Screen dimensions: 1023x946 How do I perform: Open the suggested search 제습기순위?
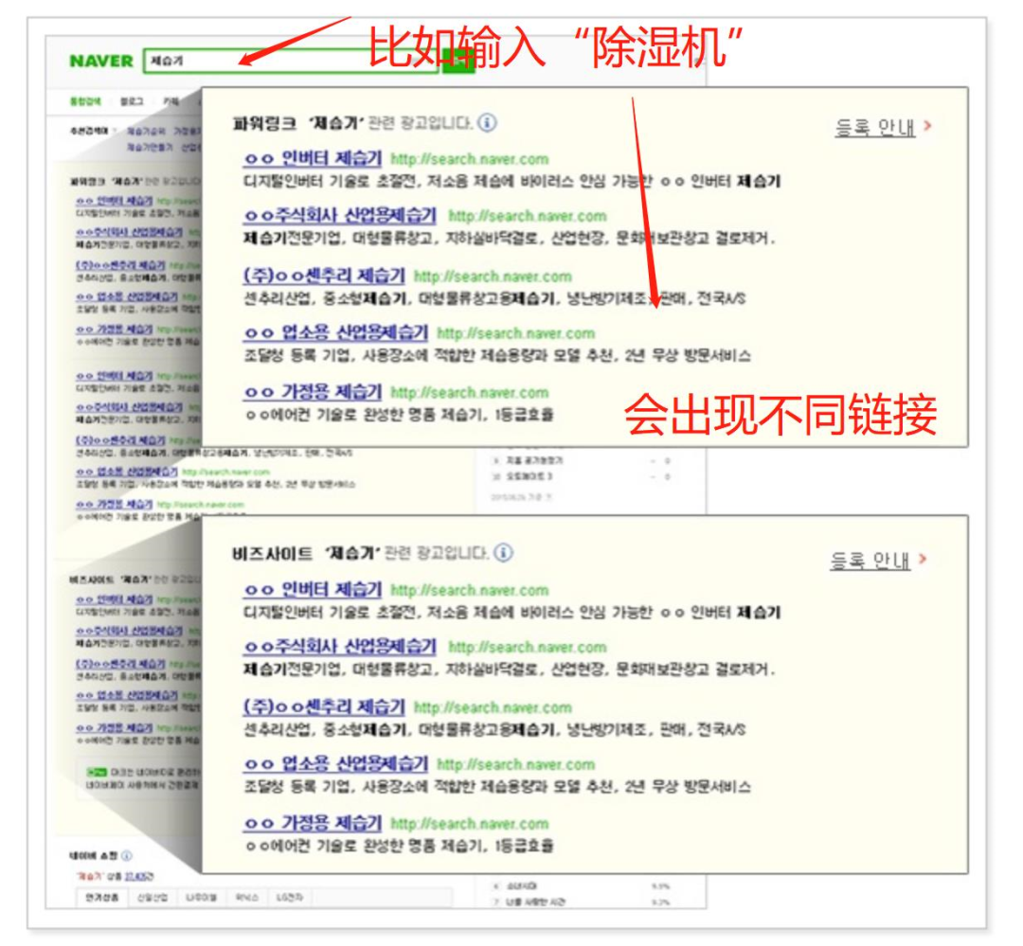point(146,131)
